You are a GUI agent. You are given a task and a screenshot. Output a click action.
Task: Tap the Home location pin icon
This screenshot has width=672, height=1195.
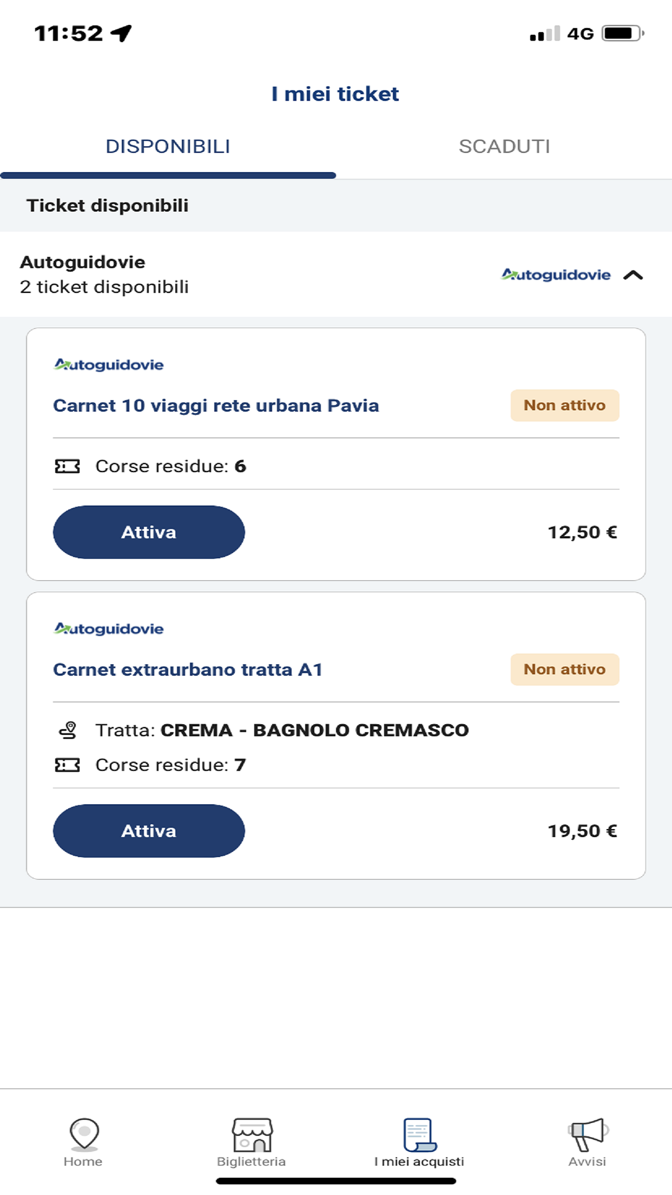tap(84, 1133)
